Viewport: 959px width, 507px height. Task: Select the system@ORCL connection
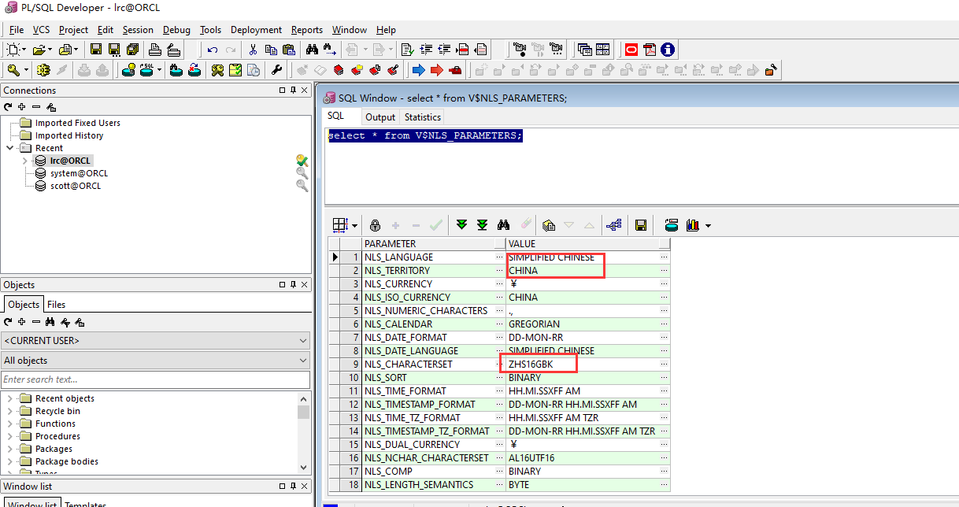click(x=79, y=173)
